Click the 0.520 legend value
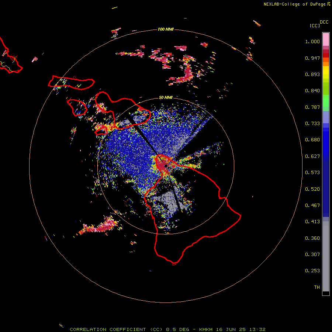Image resolution: width=332 pixels, height=332 pixels. (x=312, y=189)
